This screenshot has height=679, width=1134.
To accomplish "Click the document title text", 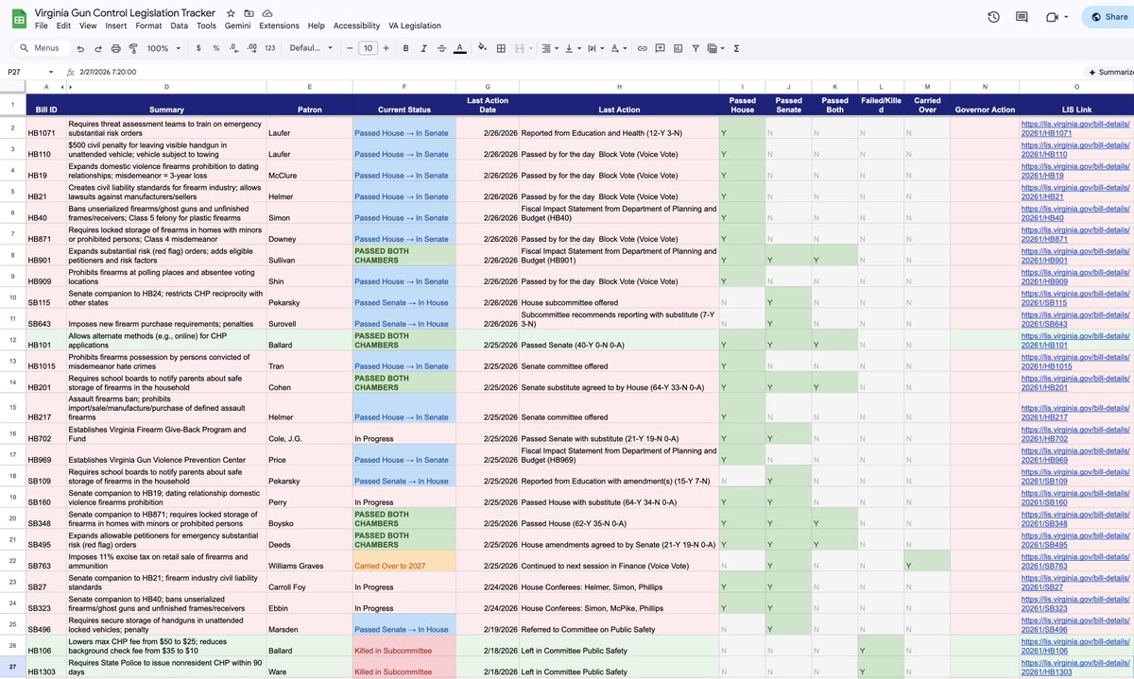I will coord(125,12).
